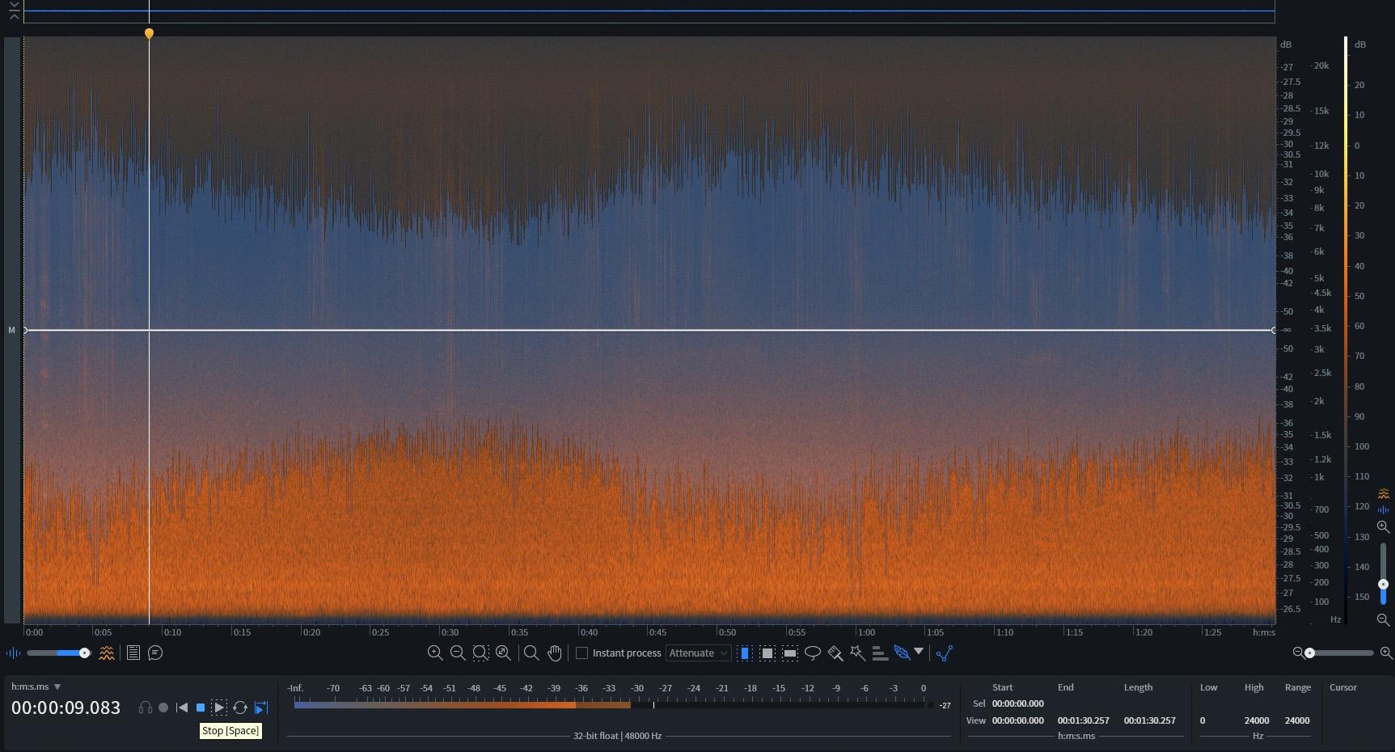This screenshot has height=752, width=1395.
Task: Click the yellow playhead marker on the timeline
Action: point(149,33)
